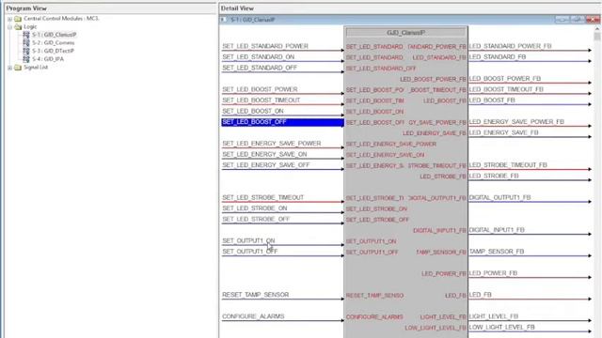The height and width of the screenshot is (338, 602).
Task: Click the logic sheet icon for S-4
Action: 26,59
